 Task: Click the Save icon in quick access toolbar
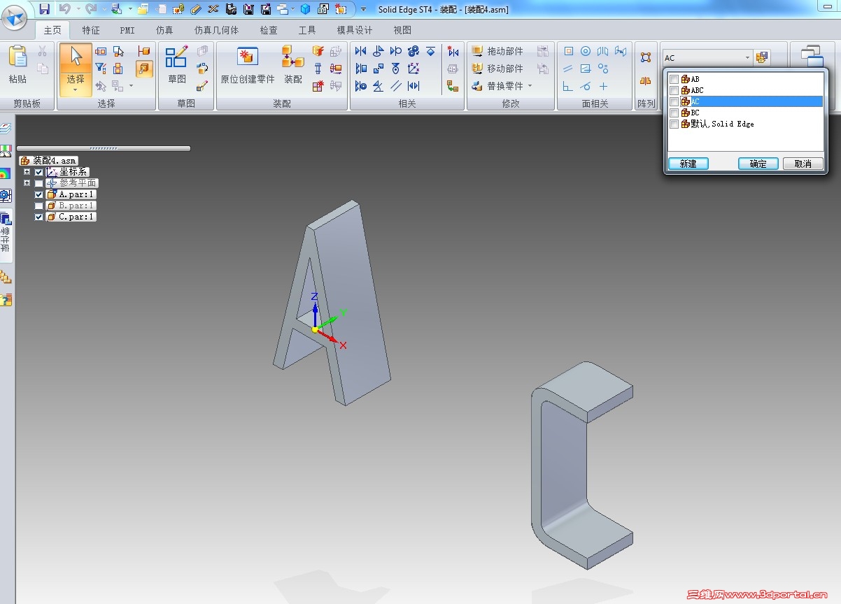tap(44, 9)
